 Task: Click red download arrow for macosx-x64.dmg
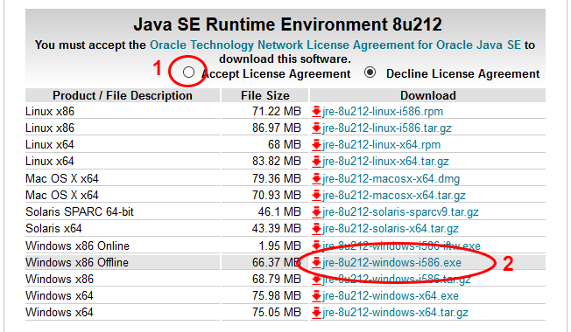(x=316, y=179)
